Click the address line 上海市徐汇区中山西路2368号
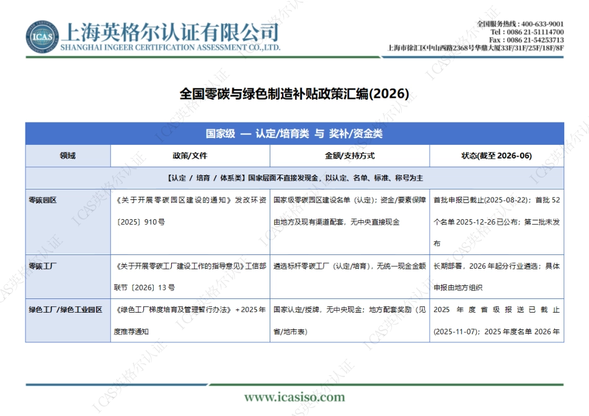This screenshot has width=589, height=416. [x=431, y=48]
